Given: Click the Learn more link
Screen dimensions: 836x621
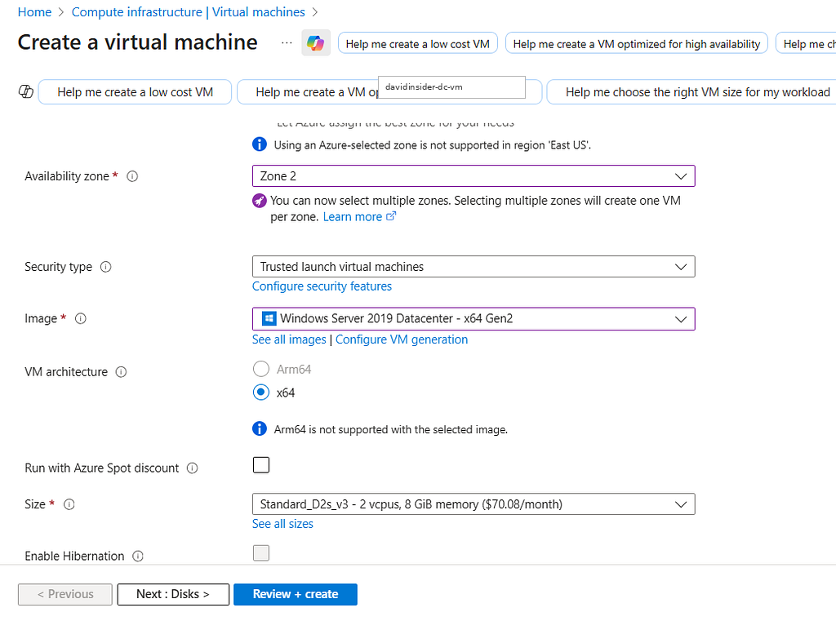Looking at the screenshot, I should click(353, 217).
